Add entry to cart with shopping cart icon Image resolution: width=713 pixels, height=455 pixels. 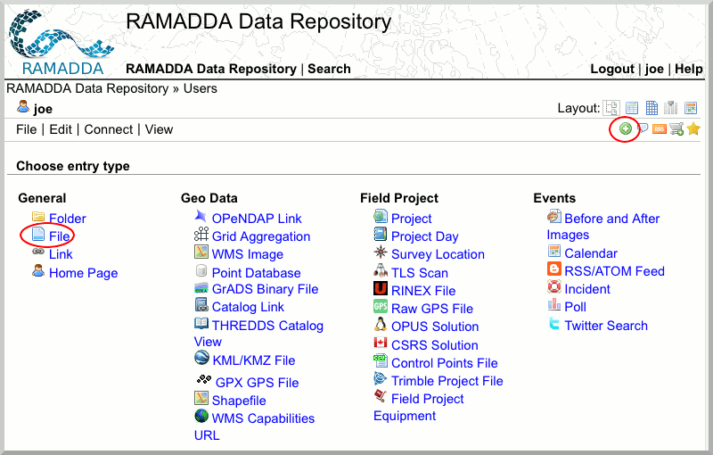pyautogui.click(x=676, y=129)
